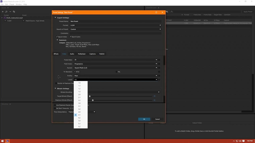Click the Media Encoder icon in the taskbar
The width and height of the screenshot is (255, 143).
click(7, 141)
